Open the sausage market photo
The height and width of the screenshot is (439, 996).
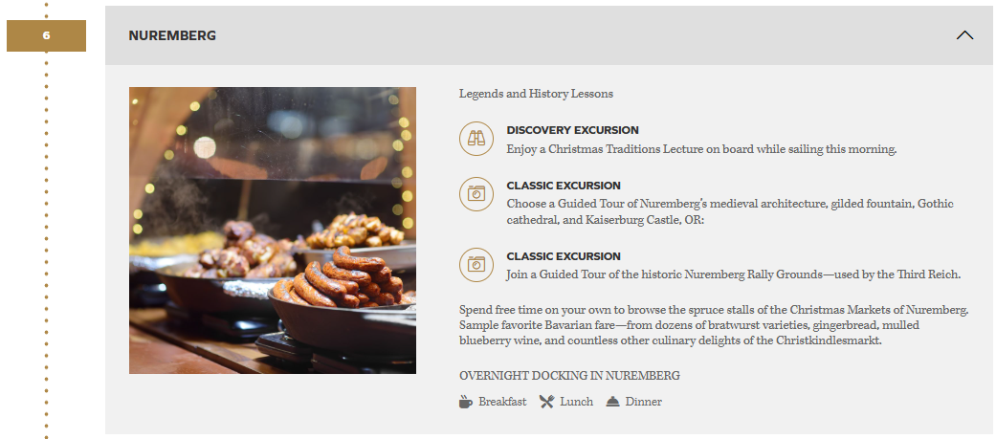pyautogui.click(x=273, y=230)
